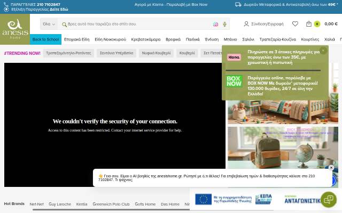Select Σεντόνια Υπέρδιπλα trending tag

coord(116,53)
